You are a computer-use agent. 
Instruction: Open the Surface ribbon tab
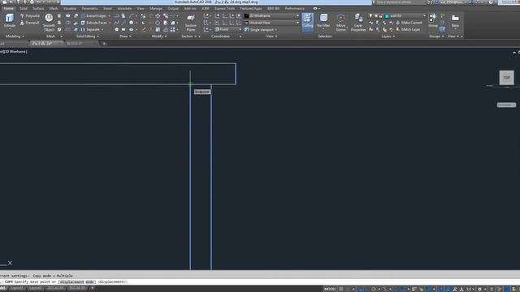tap(38, 9)
